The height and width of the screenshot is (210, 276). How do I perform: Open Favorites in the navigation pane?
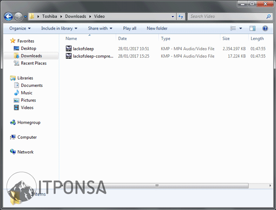(x=26, y=41)
